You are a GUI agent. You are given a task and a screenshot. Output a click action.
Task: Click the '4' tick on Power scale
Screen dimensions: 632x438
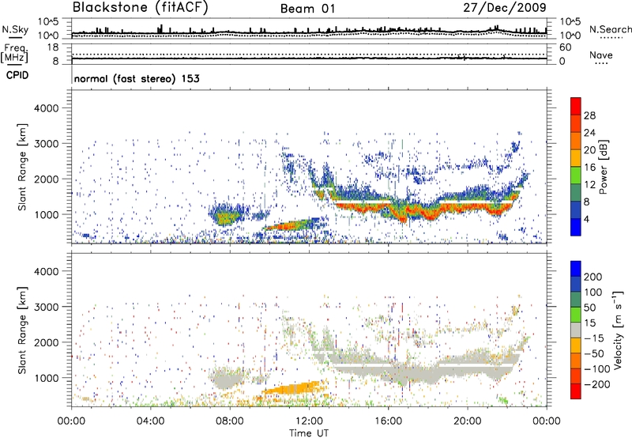pos(586,219)
